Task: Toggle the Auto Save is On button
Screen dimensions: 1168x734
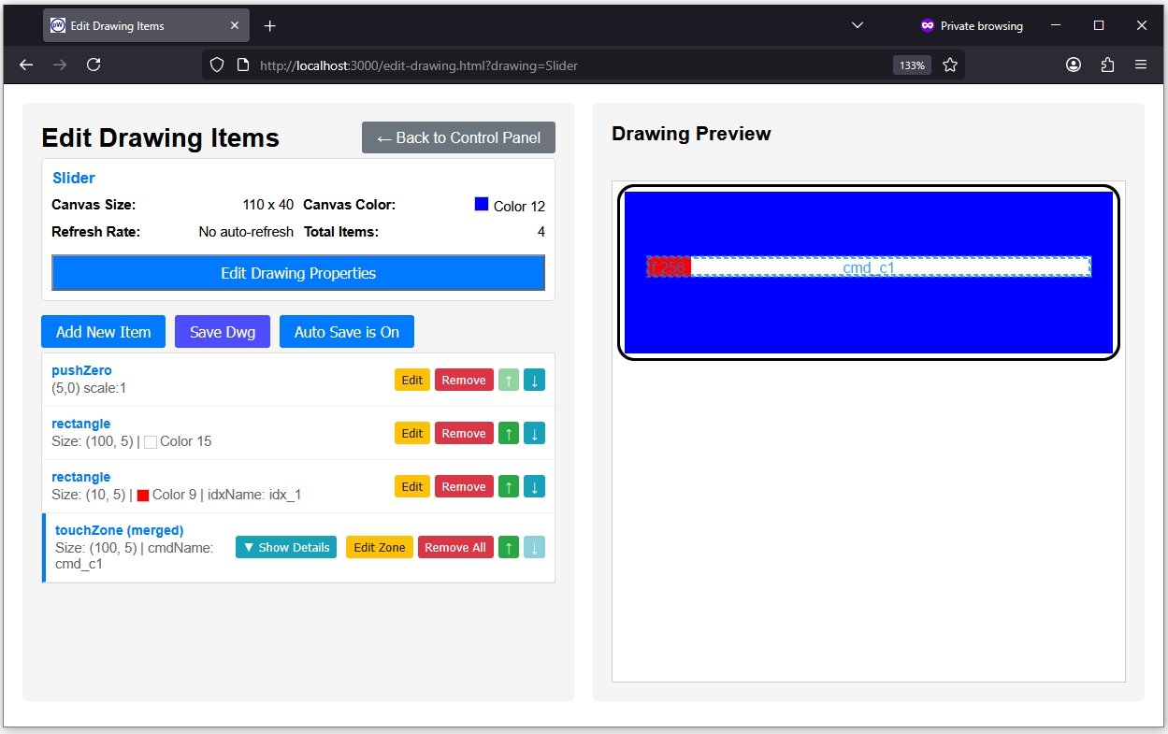Action: coord(346,332)
